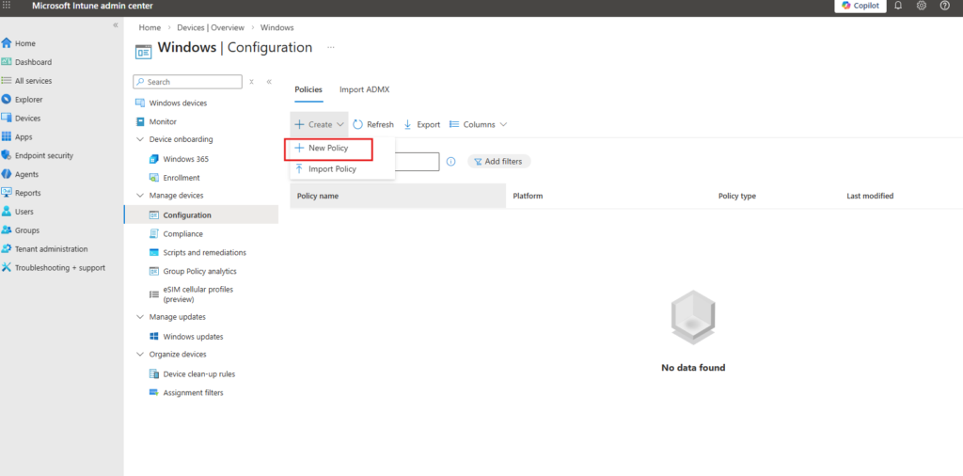
Task: Open Compliance under Manage devices
Action: coord(182,233)
